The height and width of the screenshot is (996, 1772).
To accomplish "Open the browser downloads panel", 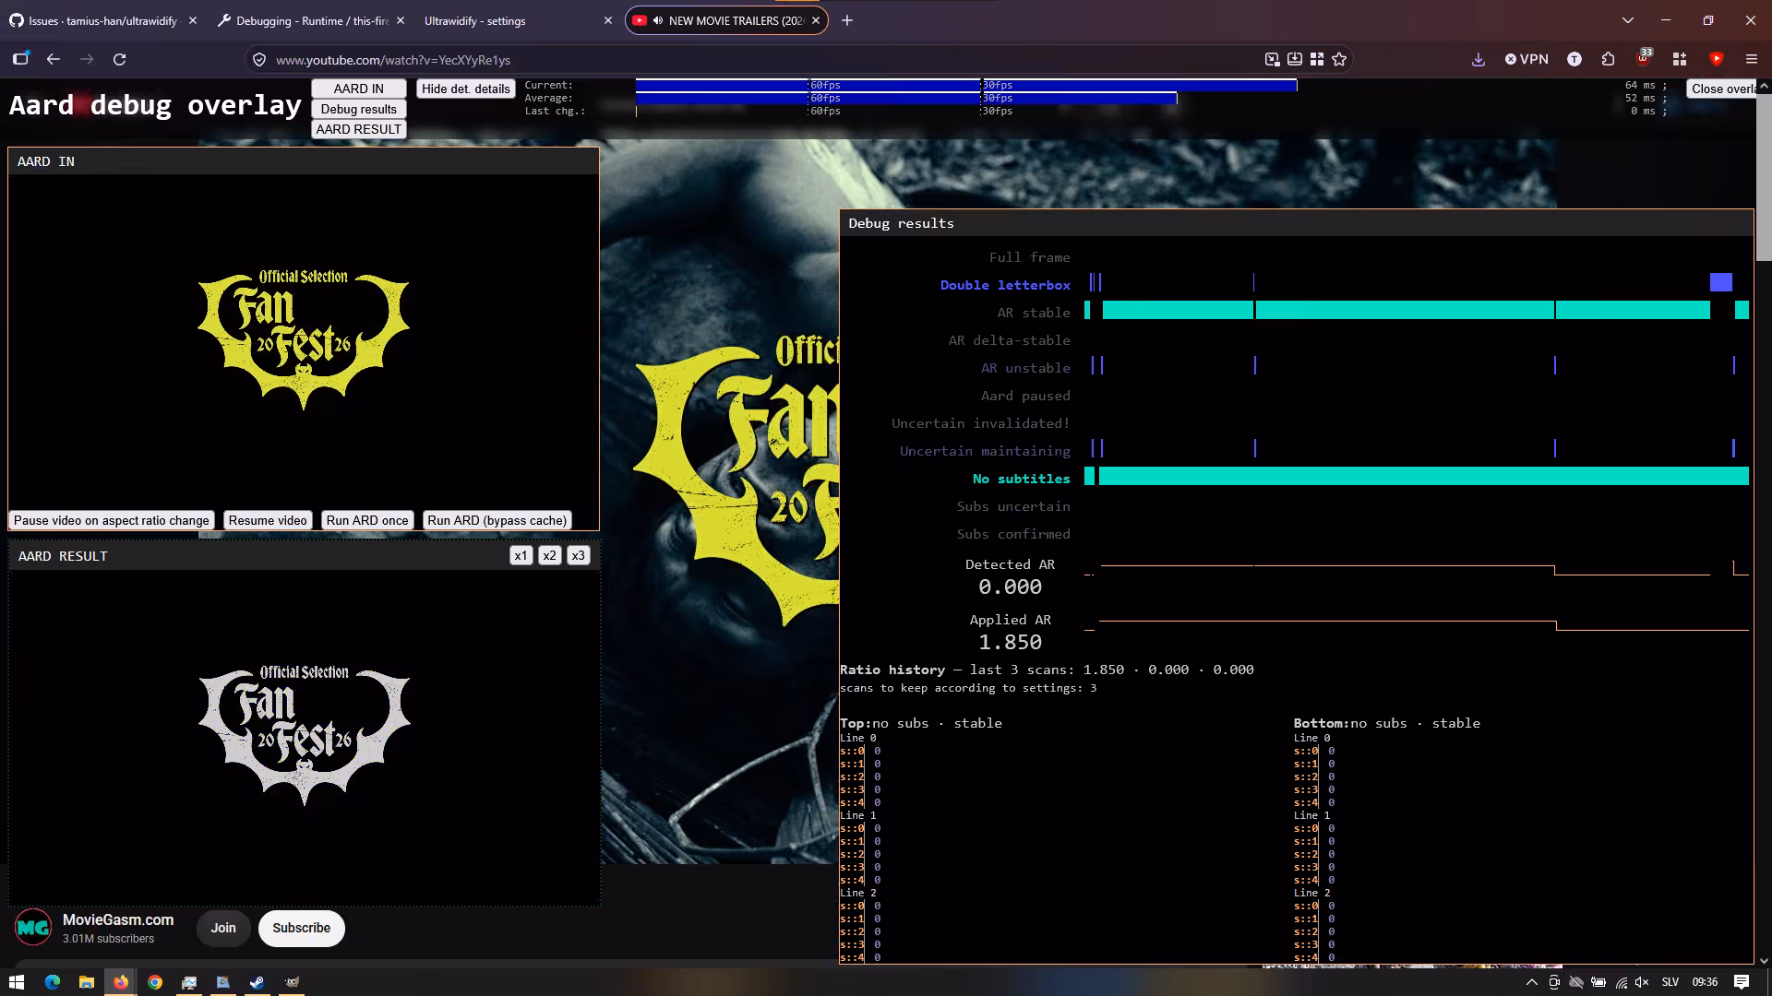I will tap(1478, 59).
